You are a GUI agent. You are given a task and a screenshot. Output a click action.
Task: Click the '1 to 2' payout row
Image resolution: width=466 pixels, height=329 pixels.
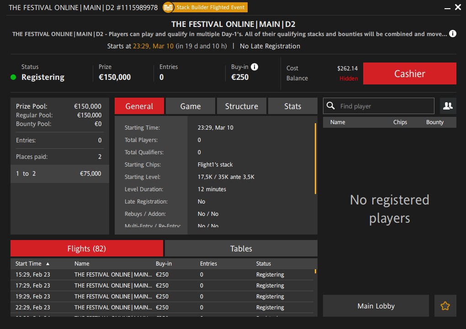[x=60, y=173]
